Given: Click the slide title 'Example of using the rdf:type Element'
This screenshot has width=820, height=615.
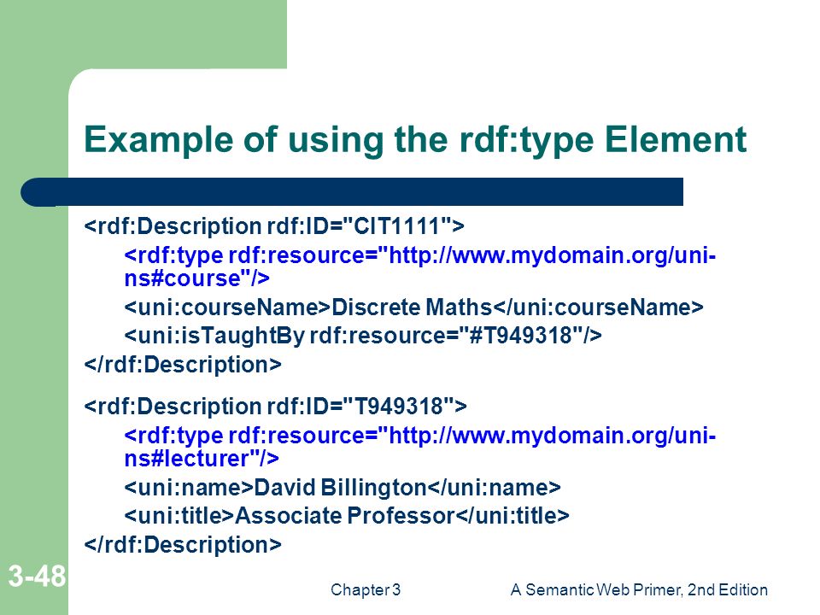Looking at the screenshot, I should point(415,139).
